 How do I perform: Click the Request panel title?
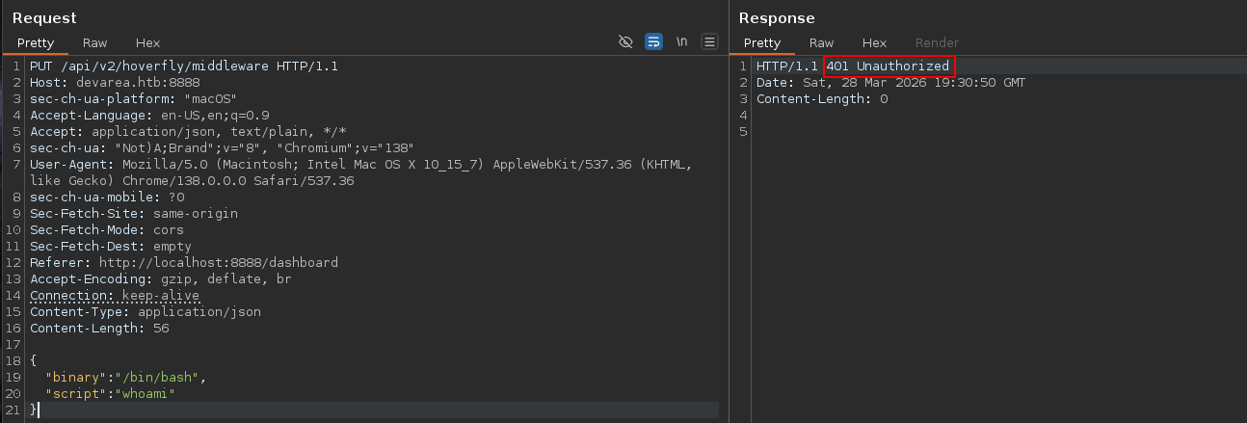(44, 18)
